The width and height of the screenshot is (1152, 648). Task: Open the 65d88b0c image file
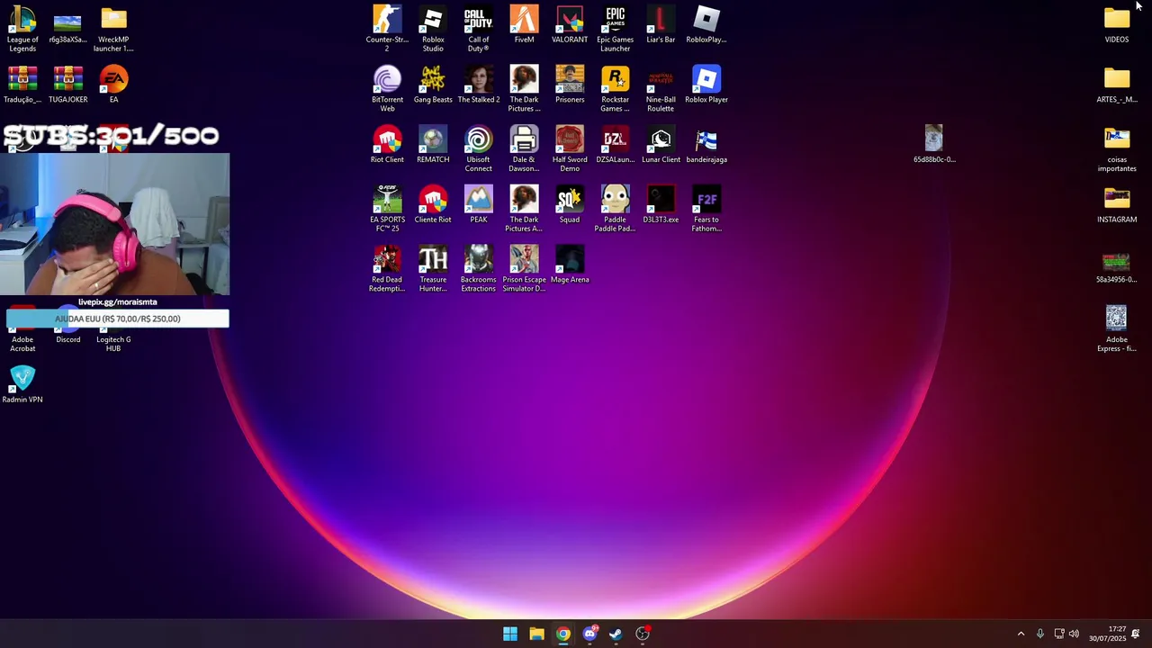(x=934, y=144)
